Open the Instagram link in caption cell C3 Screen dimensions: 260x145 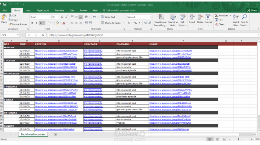coord(56,51)
